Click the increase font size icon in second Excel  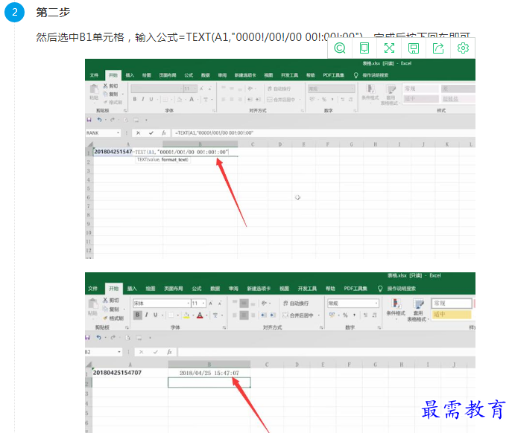click(x=211, y=304)
